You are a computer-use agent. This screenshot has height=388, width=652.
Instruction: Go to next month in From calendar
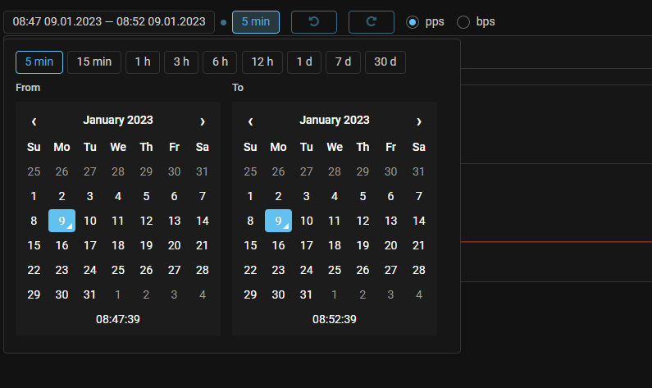coord(203,121)
